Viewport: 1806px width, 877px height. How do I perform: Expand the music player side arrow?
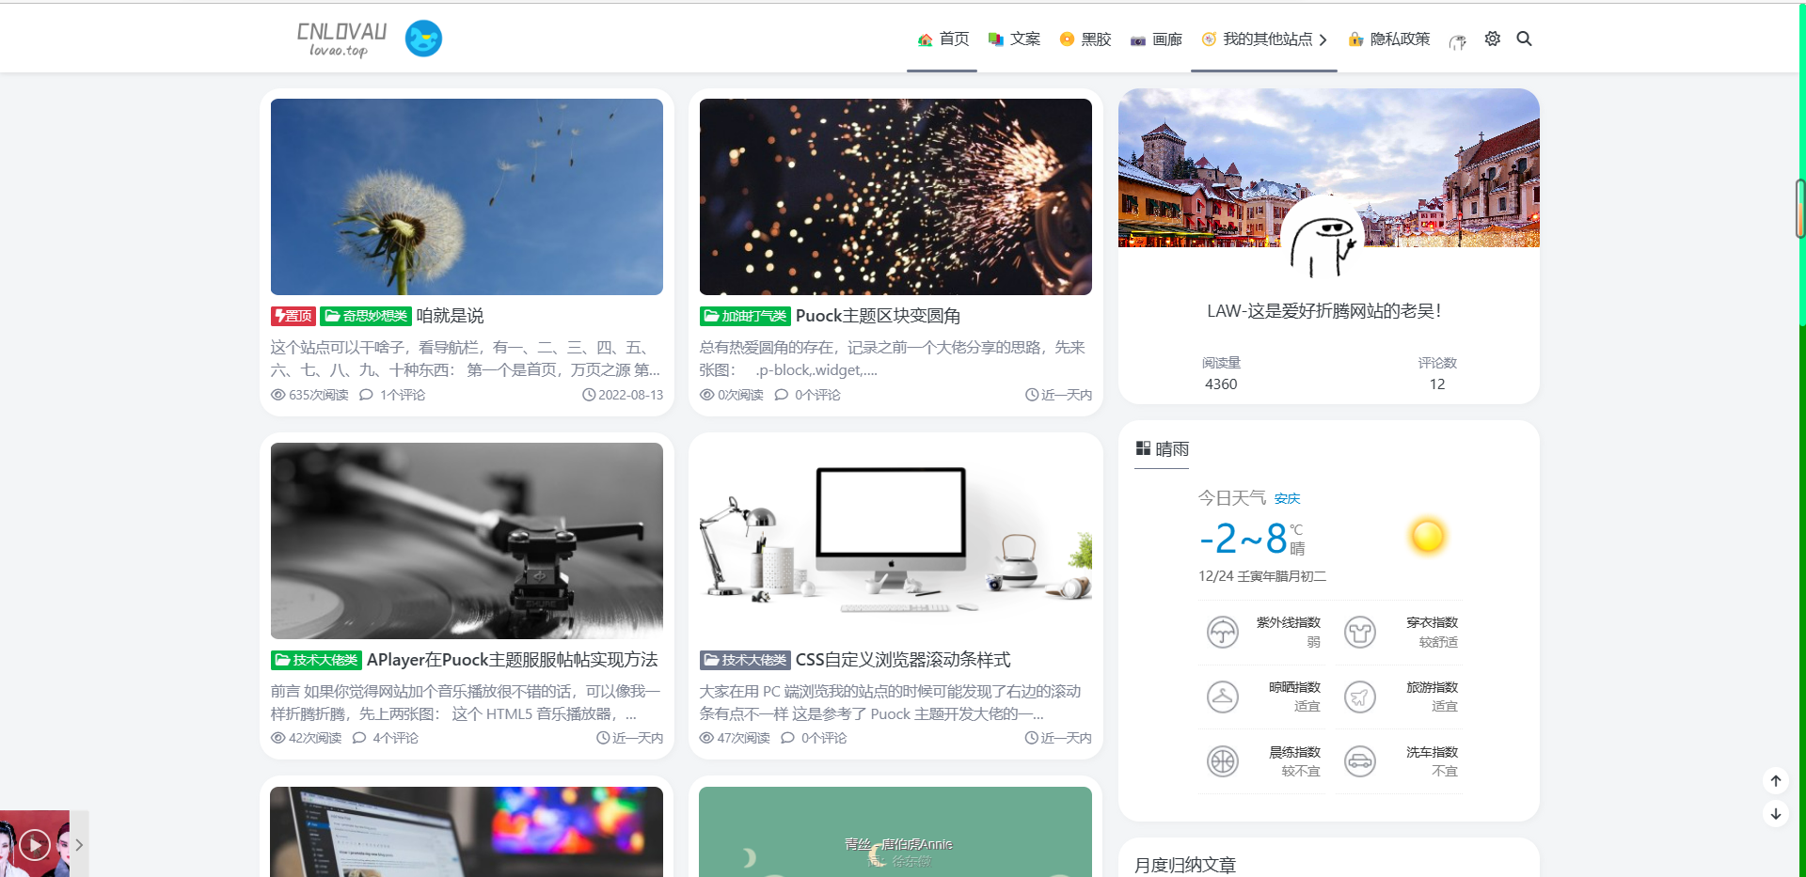click(x=80, y=844)
